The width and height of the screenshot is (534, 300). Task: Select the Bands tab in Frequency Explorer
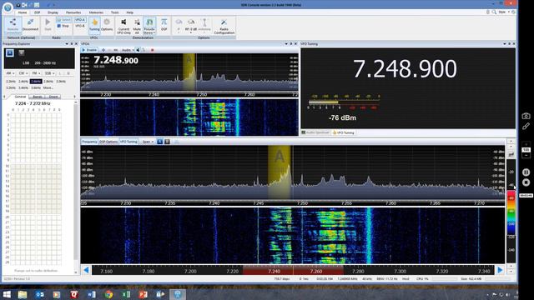click(37, 97)
